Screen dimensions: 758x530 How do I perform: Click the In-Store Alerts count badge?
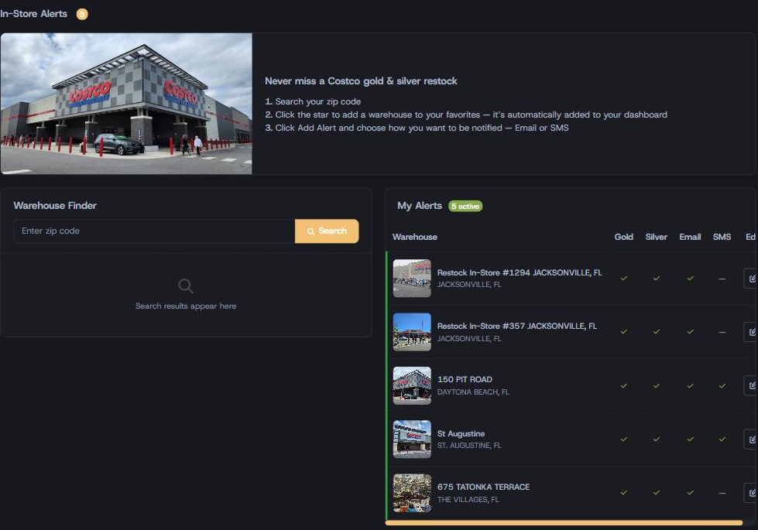(82, 14)
